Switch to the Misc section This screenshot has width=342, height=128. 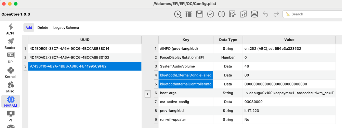[10, 87]
